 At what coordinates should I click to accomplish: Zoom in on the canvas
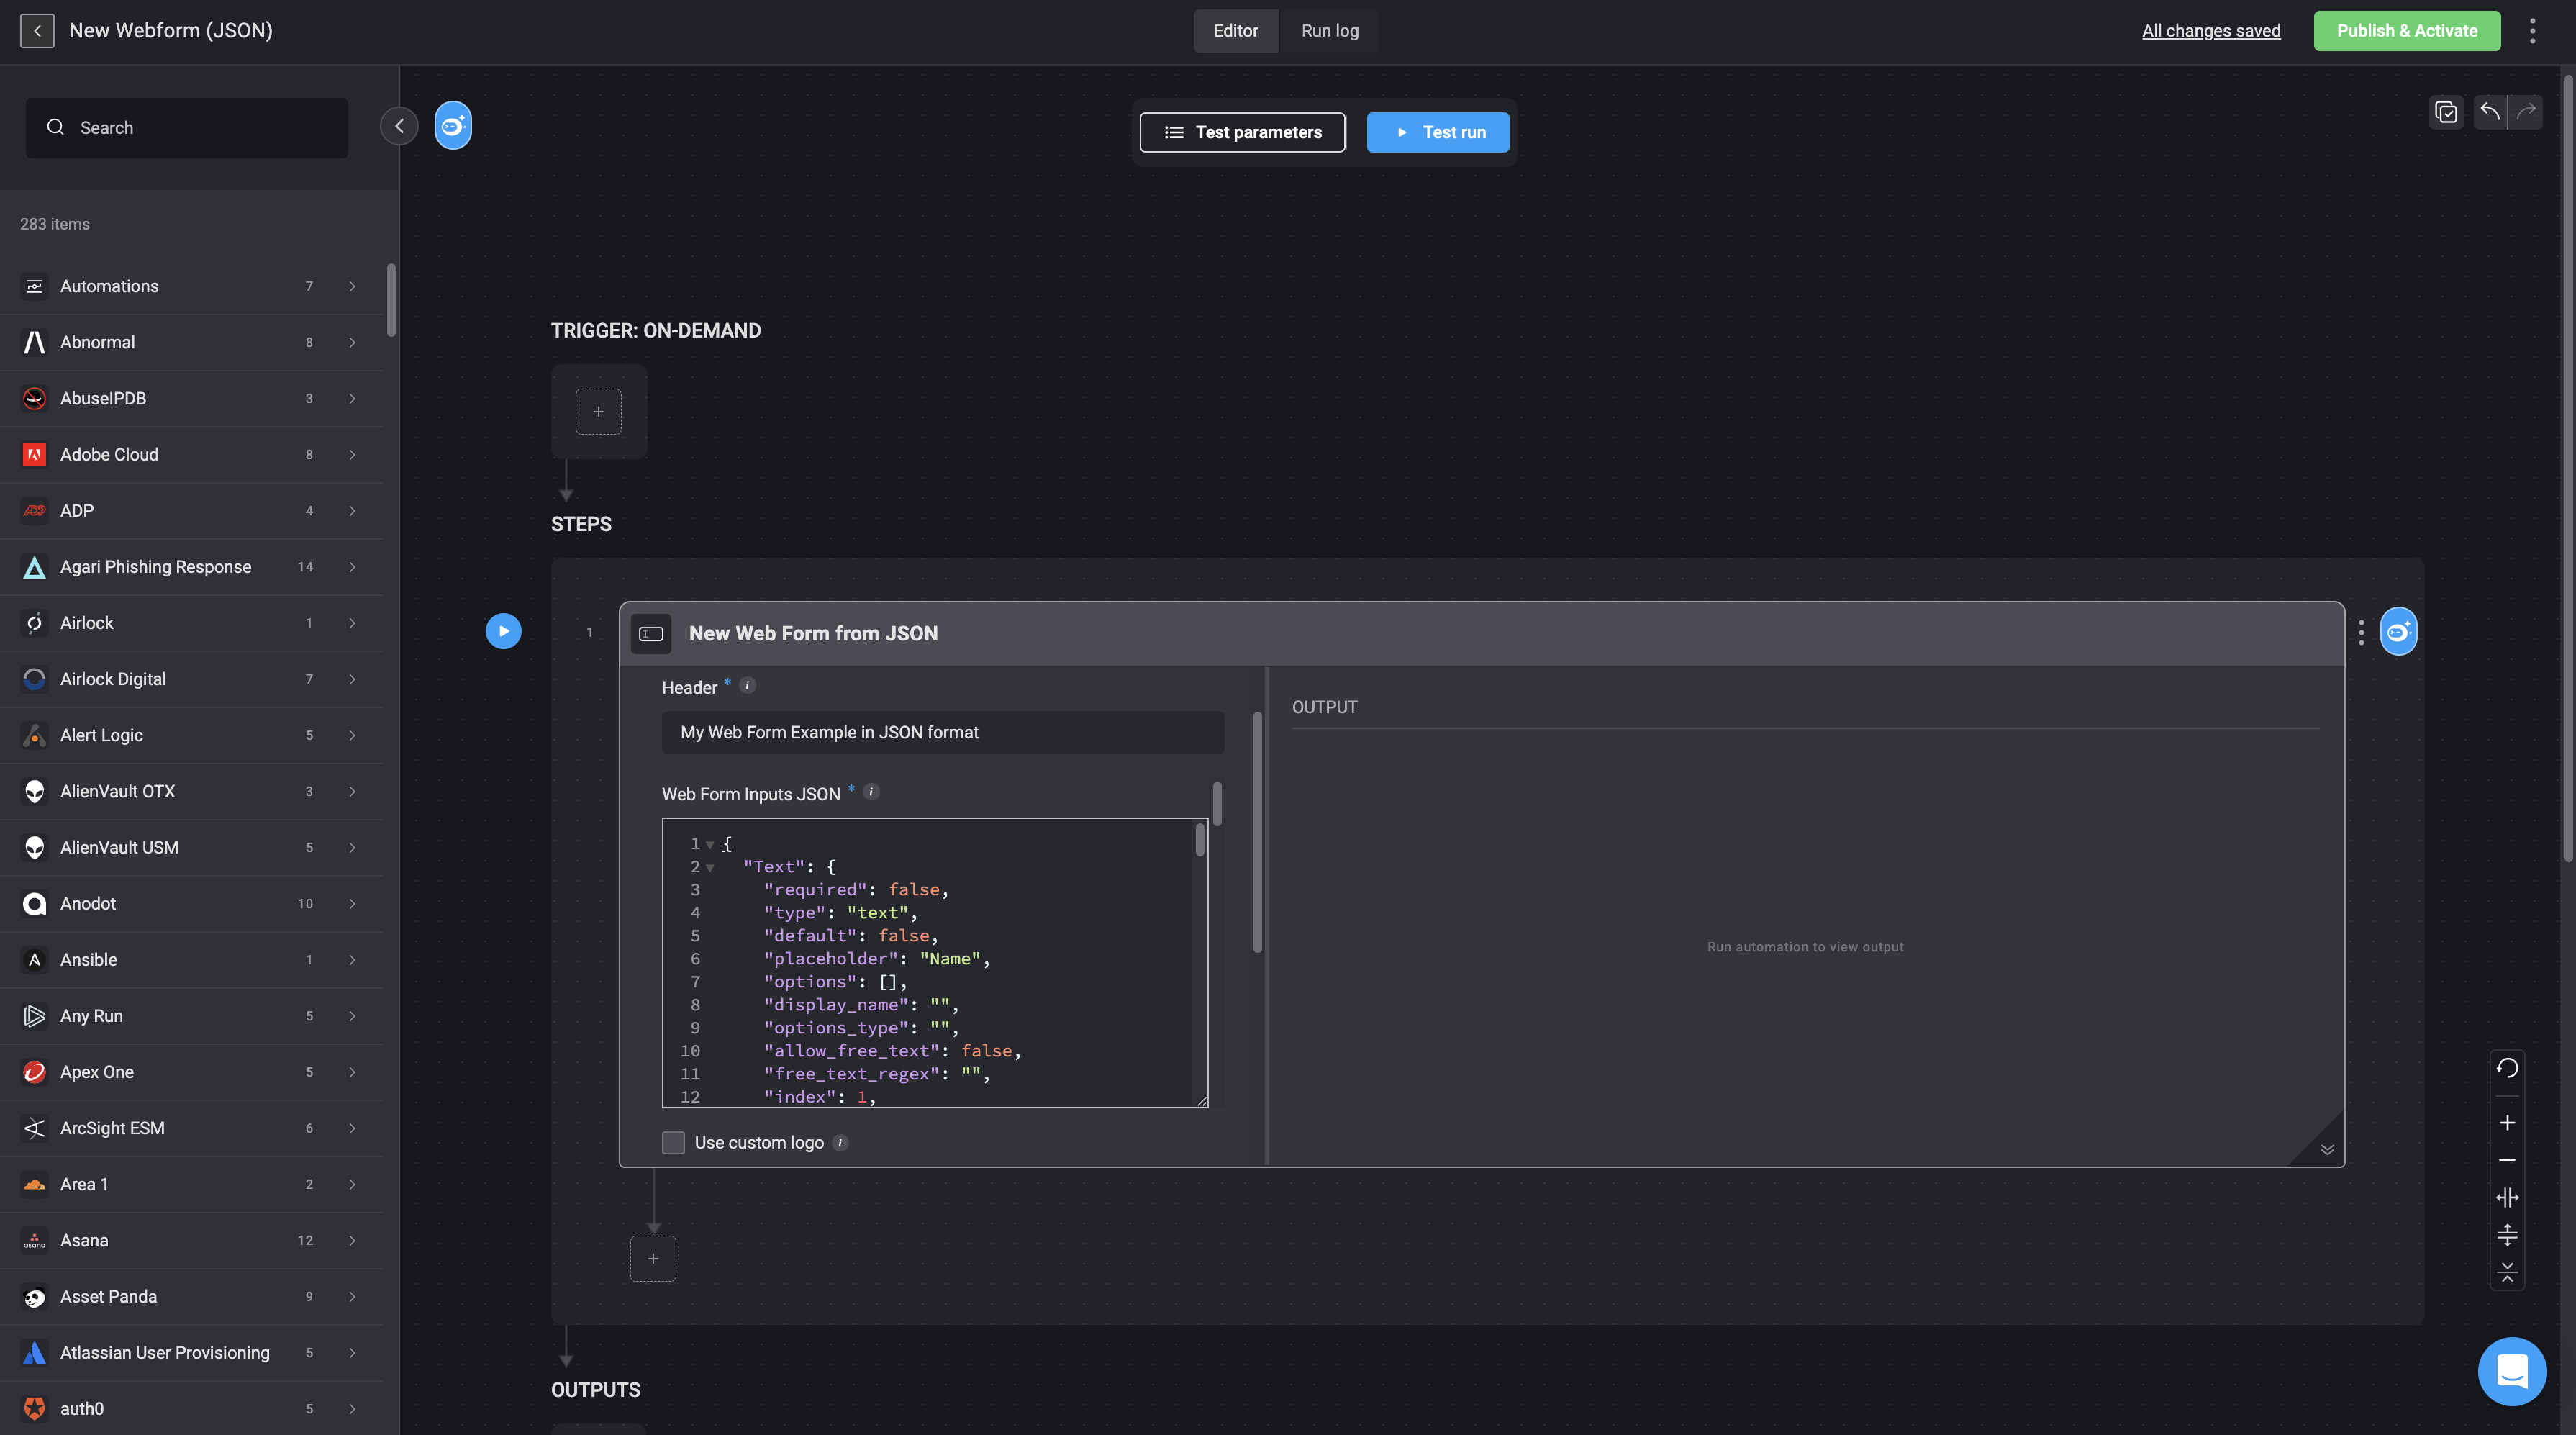[2507, 1123]
